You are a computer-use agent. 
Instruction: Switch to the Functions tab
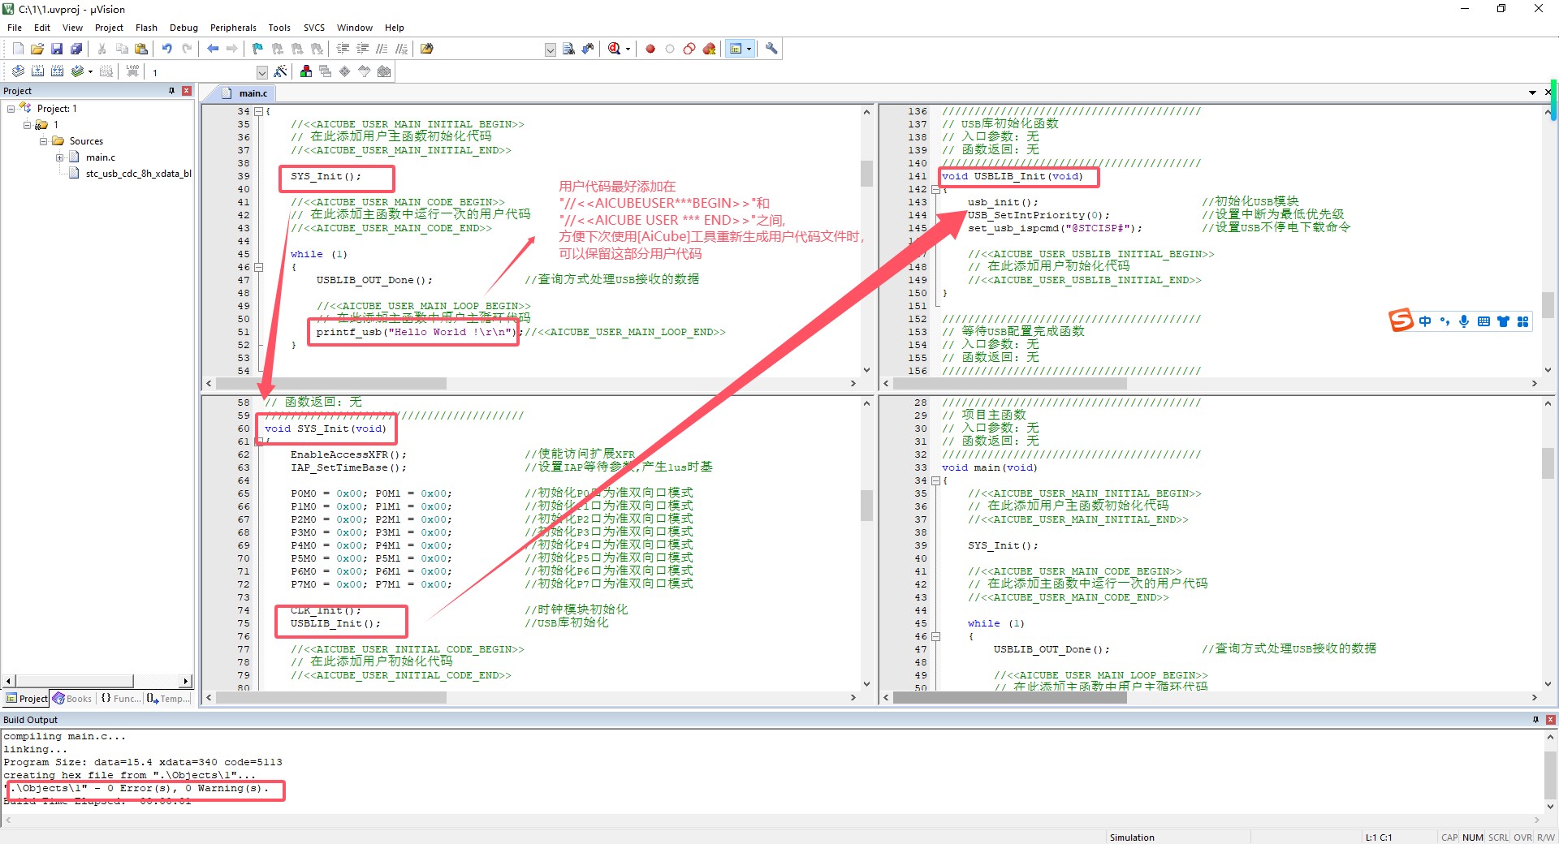tap(119, 699)
